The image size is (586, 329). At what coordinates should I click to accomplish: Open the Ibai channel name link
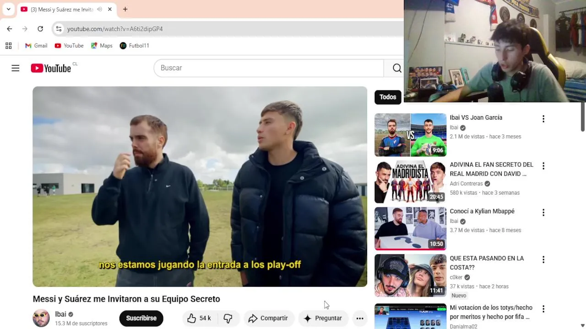click(60, 314)
